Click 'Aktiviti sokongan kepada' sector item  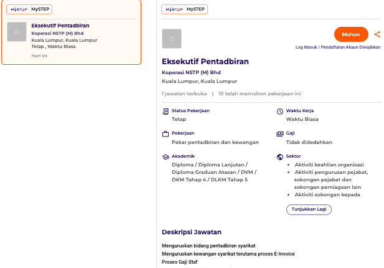click(x=327, y=194)
